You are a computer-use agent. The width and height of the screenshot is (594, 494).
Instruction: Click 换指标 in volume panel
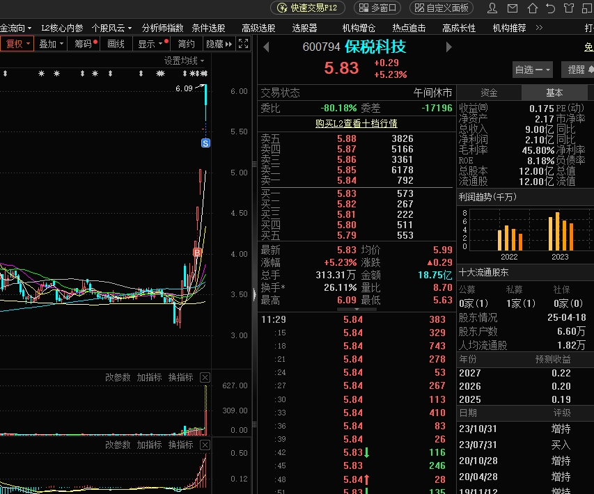(x=180, y=377)
